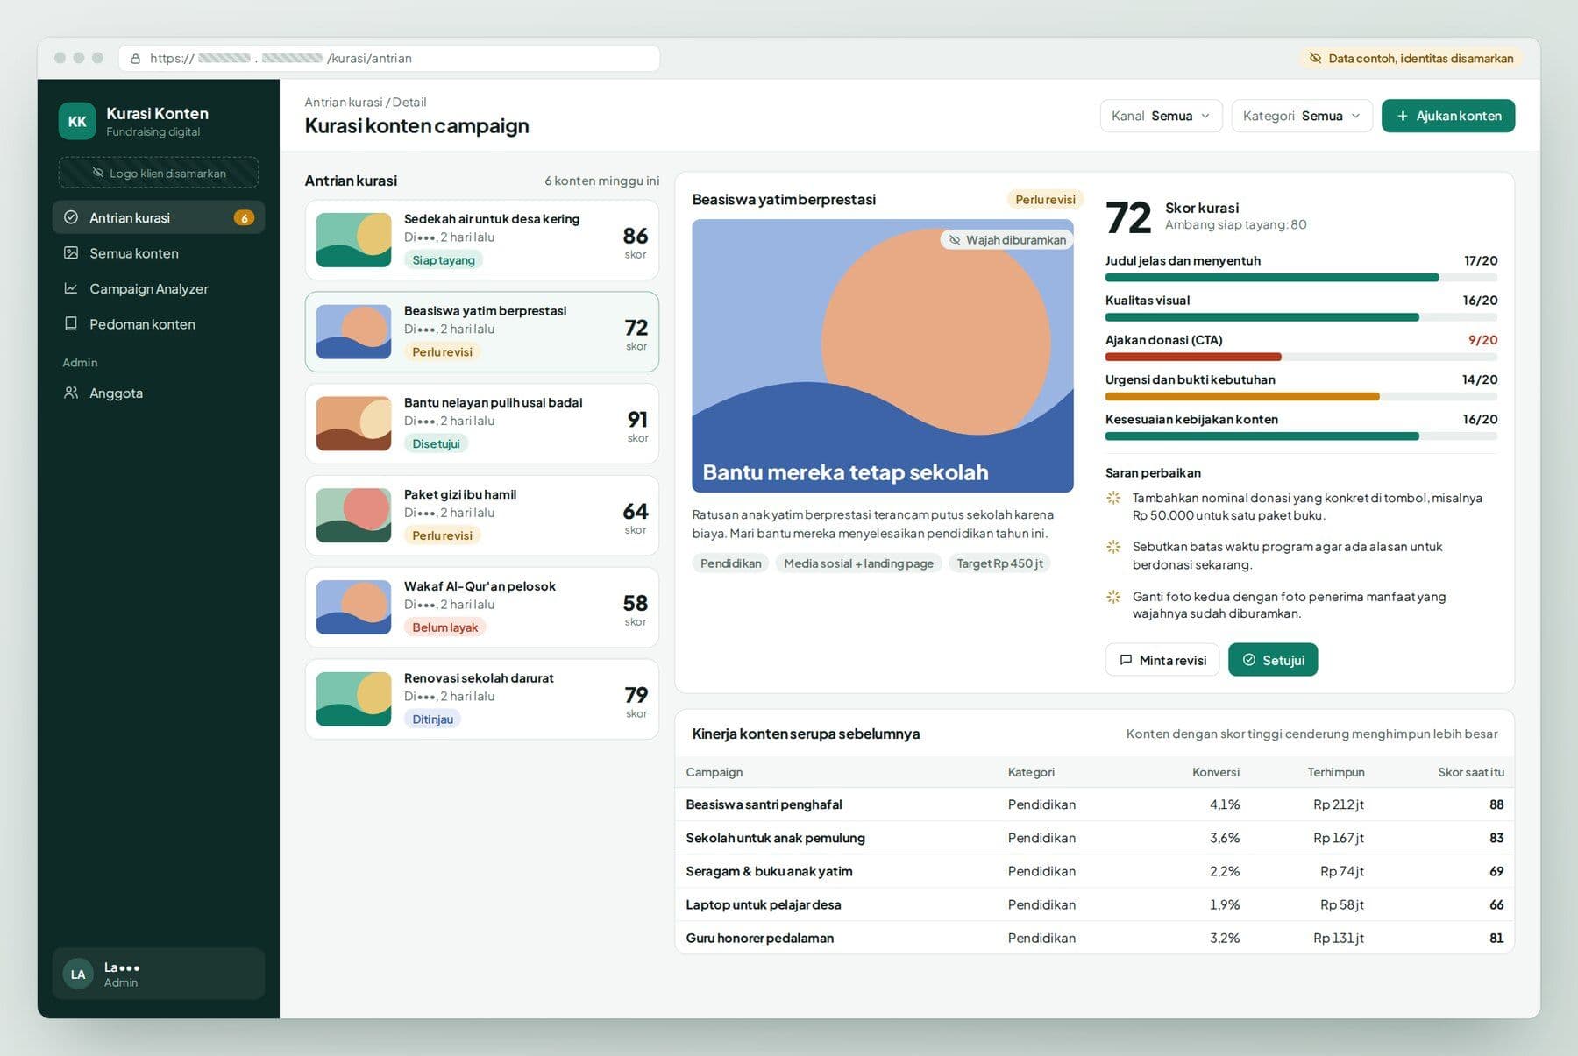Select Wakaf Al-Qur'an pelosok card title

coord(480,586)
